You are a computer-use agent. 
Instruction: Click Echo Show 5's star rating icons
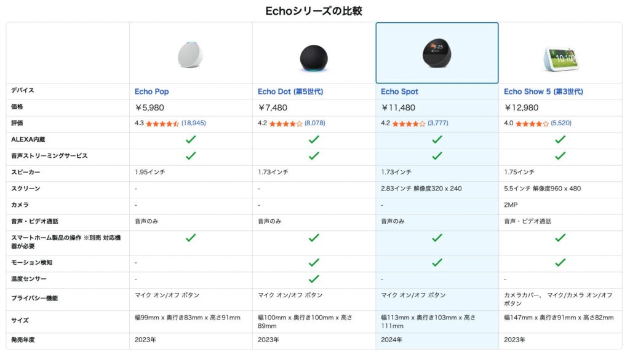pos(532,123)
